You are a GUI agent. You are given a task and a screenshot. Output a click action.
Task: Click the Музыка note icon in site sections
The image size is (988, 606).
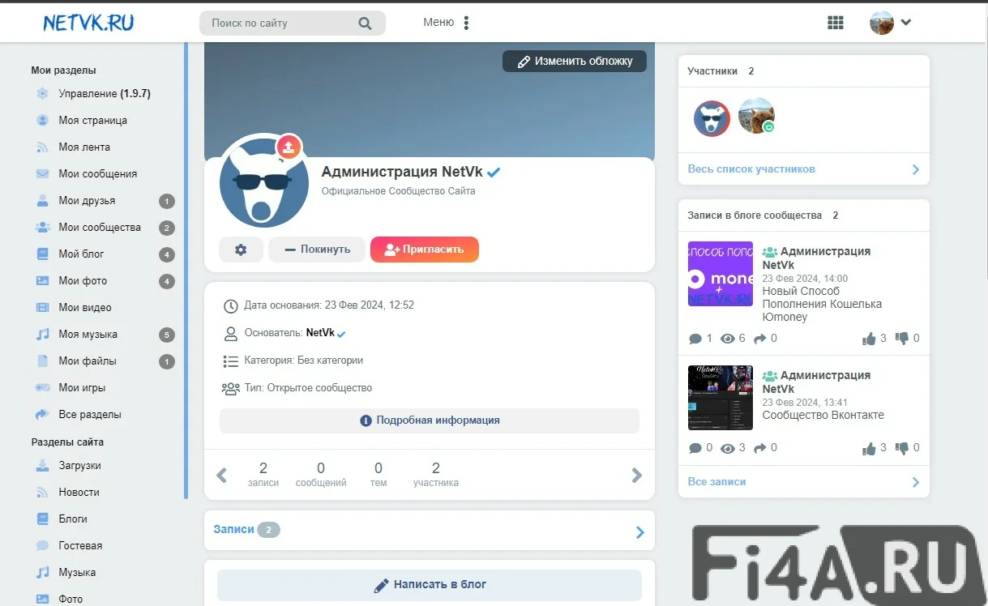[x=43, y=573]
